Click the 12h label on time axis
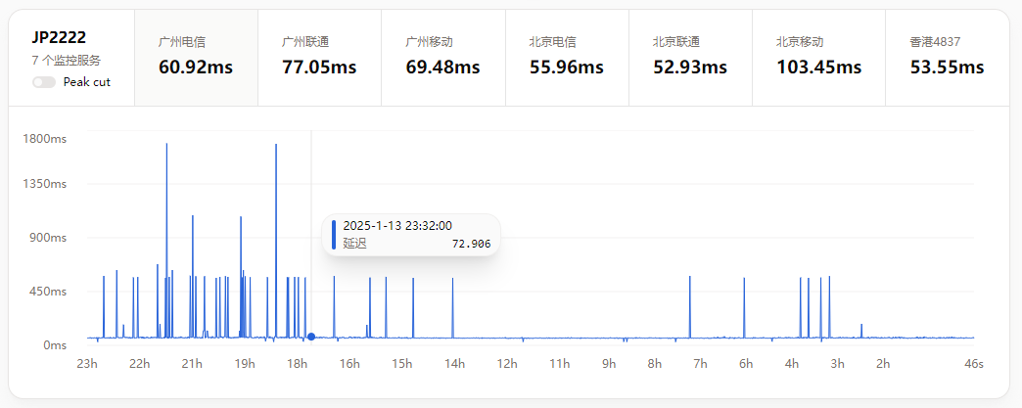1022x408 pixels. tap(506, 364)
